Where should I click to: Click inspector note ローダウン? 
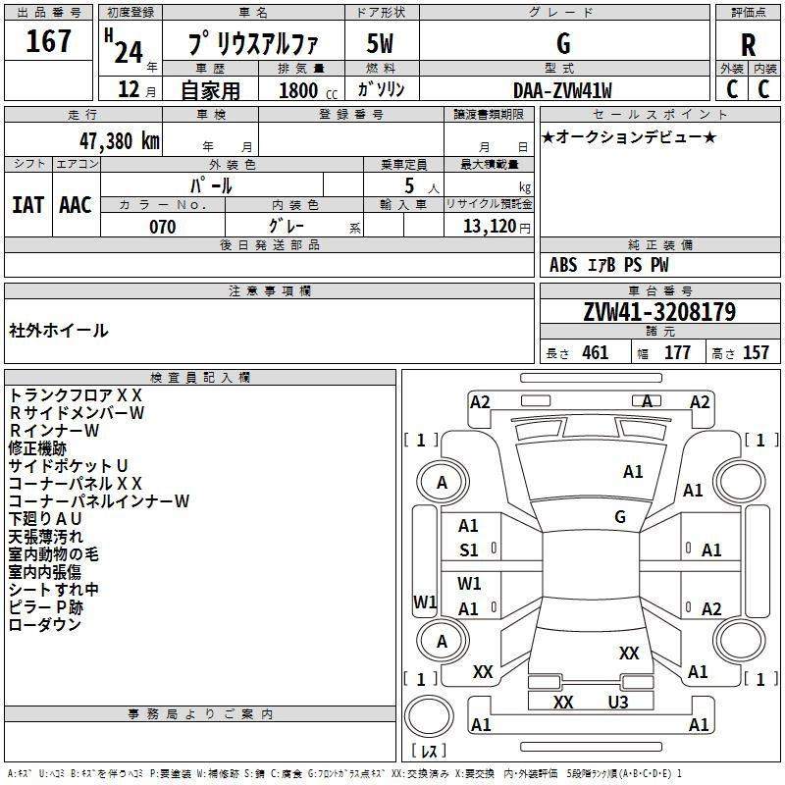[x=45, y=625]
